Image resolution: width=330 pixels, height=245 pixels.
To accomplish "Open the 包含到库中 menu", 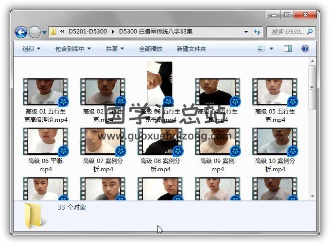I will (x=73, y=49).
